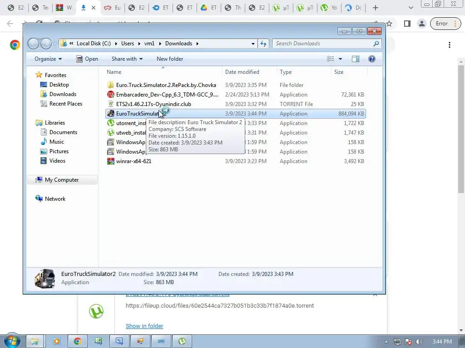Change the view using the view icon
465x348 pixels.
tap(331, 59)
